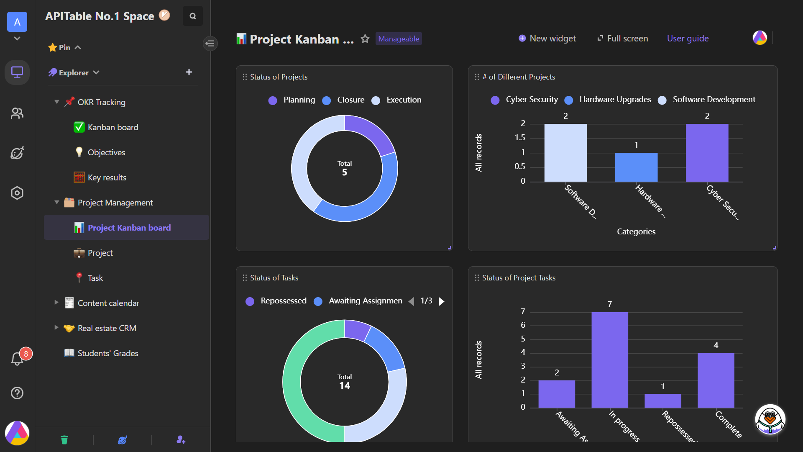Invite members with add-person icon

[181, 440]
